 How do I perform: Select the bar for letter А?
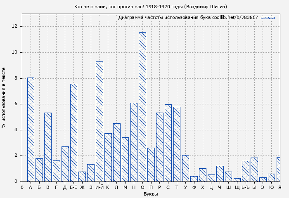31,130
